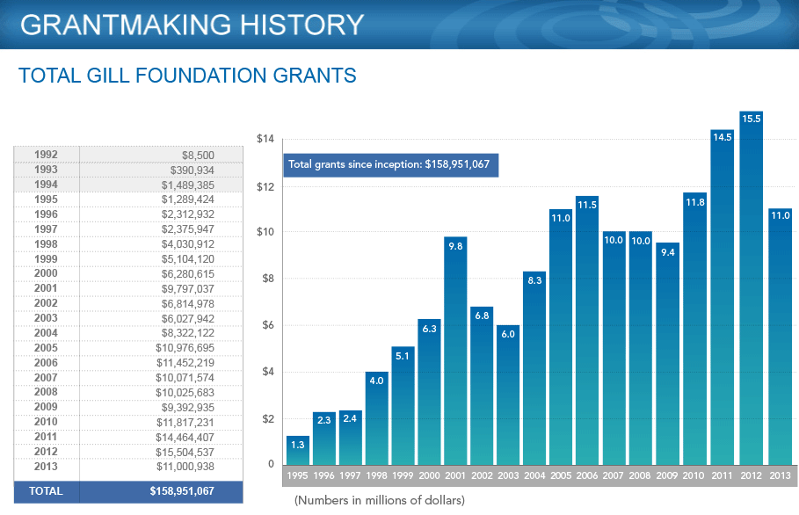Image resolution: width=799 pixels, height=515 pixels.
Task: Select table value $5,104,120
Action: coord(187,258)
